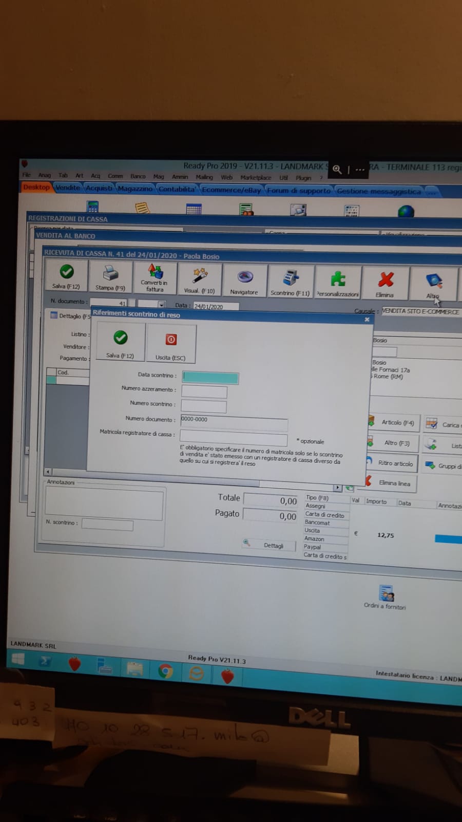This screenshot has height=822, width=462.
Task: Click the Elimina linea button
Action: tap(391, 483)
